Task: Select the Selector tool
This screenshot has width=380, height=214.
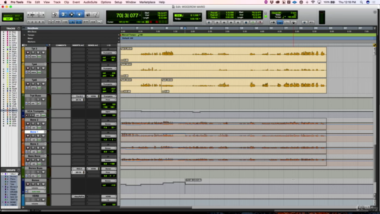Action: (71, 15)
